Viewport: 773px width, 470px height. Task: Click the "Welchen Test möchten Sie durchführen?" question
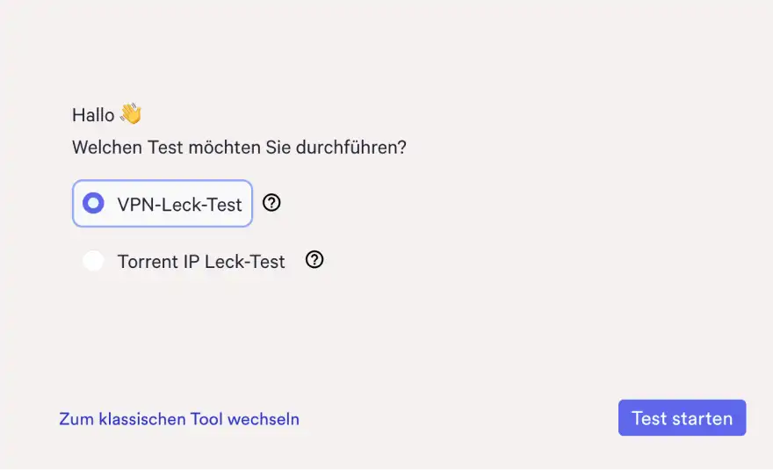click(x=239, y=147)
